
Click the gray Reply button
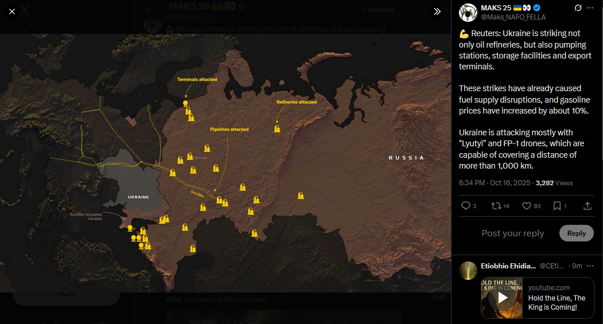coord(576,233)
